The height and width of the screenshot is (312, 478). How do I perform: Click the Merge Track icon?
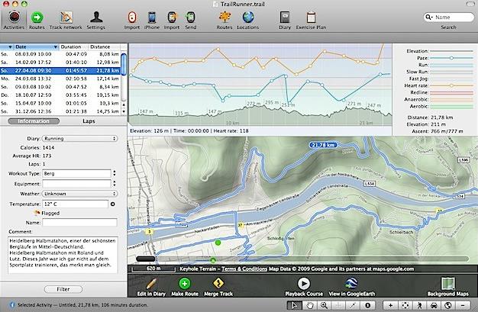[x=218, y=286]
